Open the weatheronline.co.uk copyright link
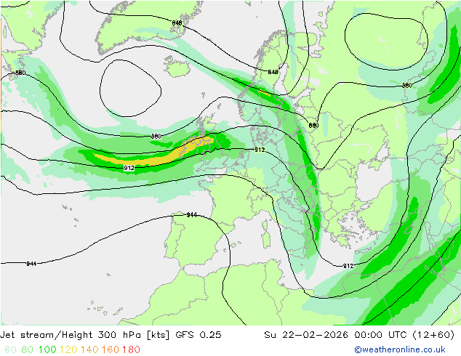 click(x=400, y=349)
